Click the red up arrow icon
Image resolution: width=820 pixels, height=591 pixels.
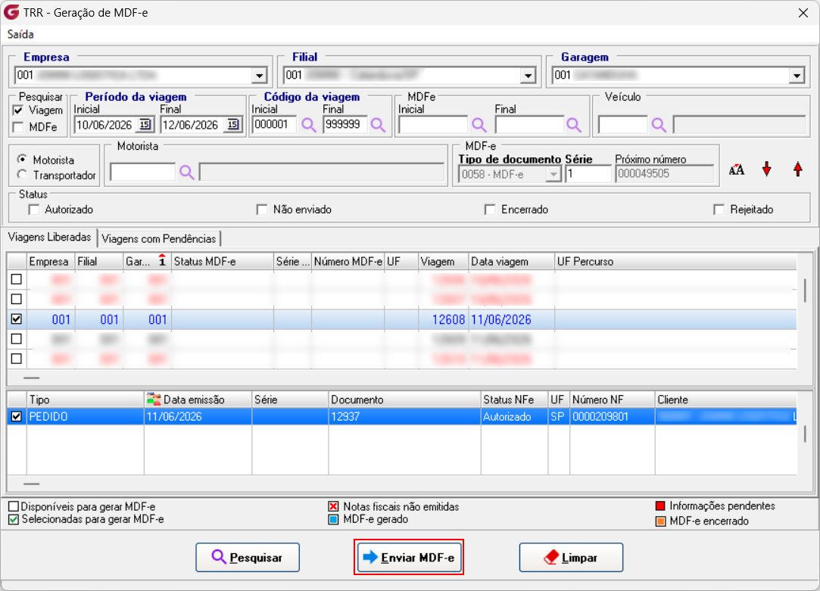(x=797, y=170)
